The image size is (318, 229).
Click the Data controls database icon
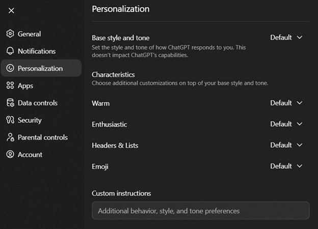(10, 103)
